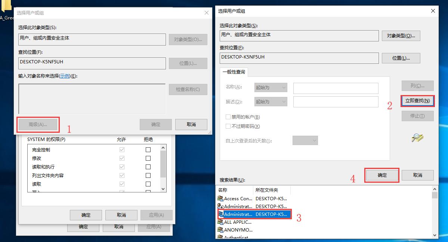Switch to the 一般性查询 tab

[x=234, y=72]
